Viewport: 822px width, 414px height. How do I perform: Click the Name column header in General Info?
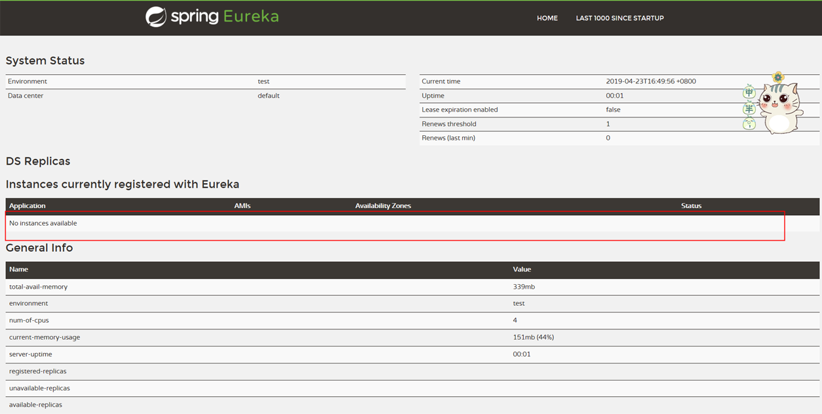click(x=18, y=269)
